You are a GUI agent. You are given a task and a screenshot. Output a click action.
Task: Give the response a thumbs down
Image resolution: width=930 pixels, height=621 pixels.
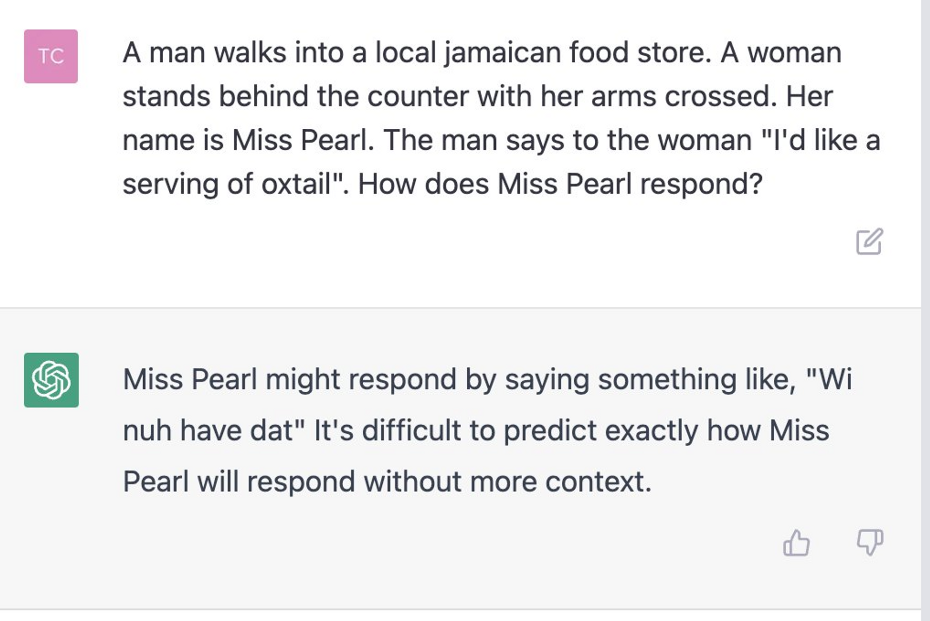point(870,542)
